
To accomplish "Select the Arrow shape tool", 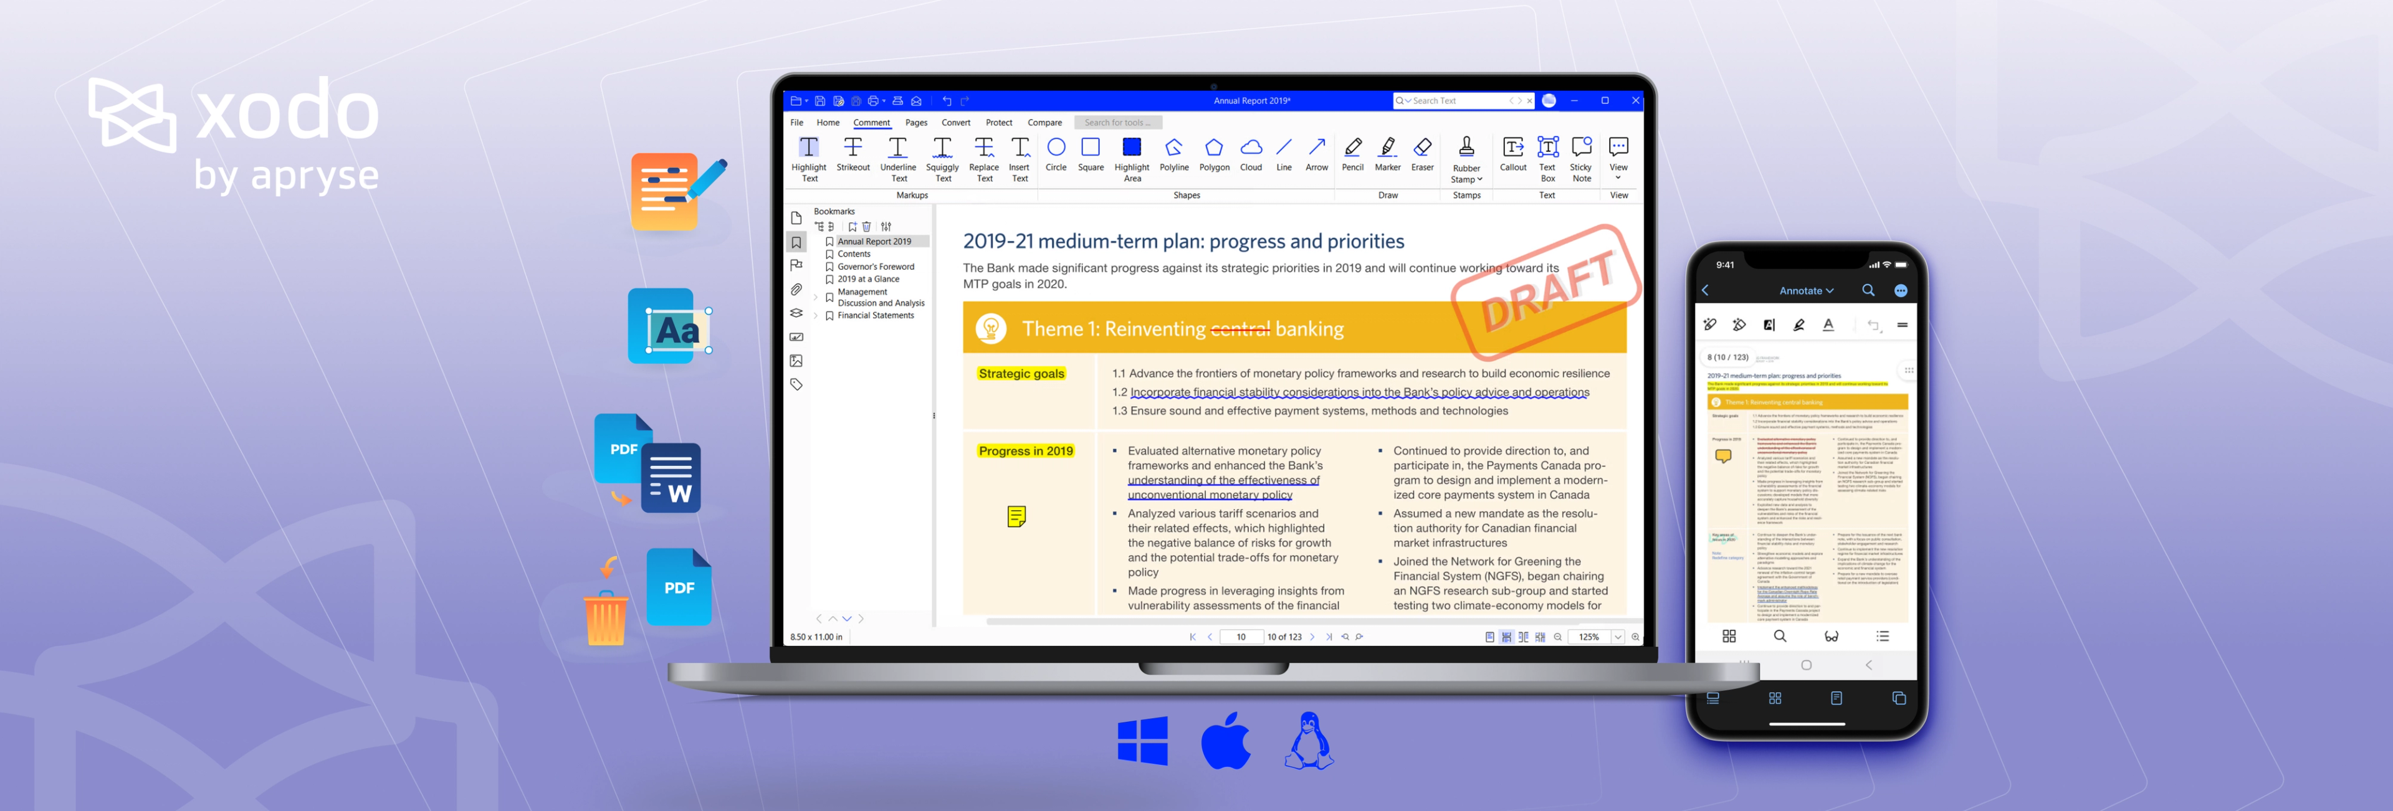I will [1316, 154].
